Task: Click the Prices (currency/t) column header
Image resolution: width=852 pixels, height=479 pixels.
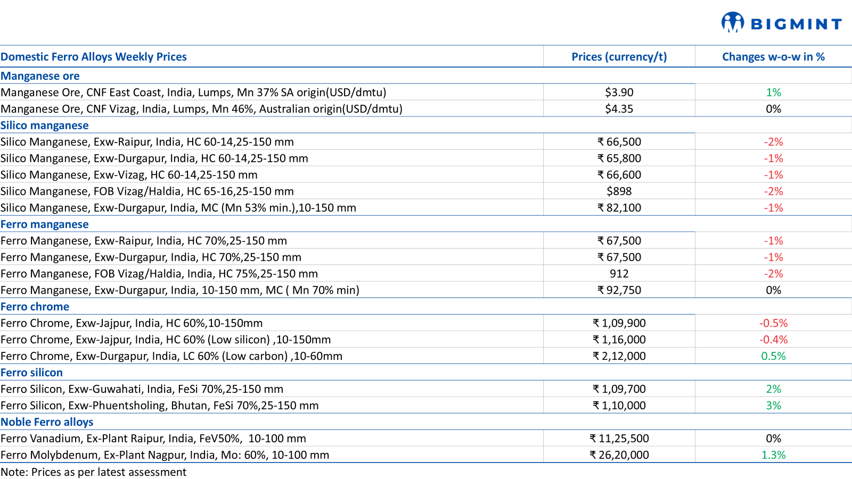Action: pos(619,57)
